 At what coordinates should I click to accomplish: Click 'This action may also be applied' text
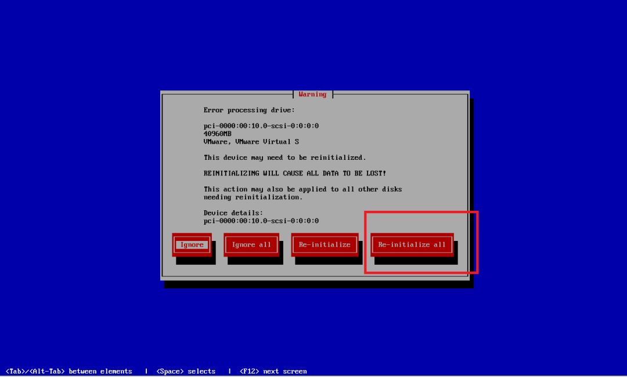click(x=302, y=189)
